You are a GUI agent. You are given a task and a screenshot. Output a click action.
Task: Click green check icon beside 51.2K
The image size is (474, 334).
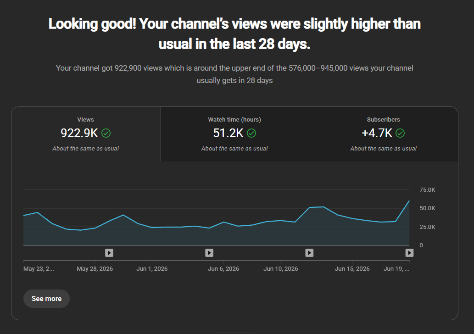tap(251, 133)
